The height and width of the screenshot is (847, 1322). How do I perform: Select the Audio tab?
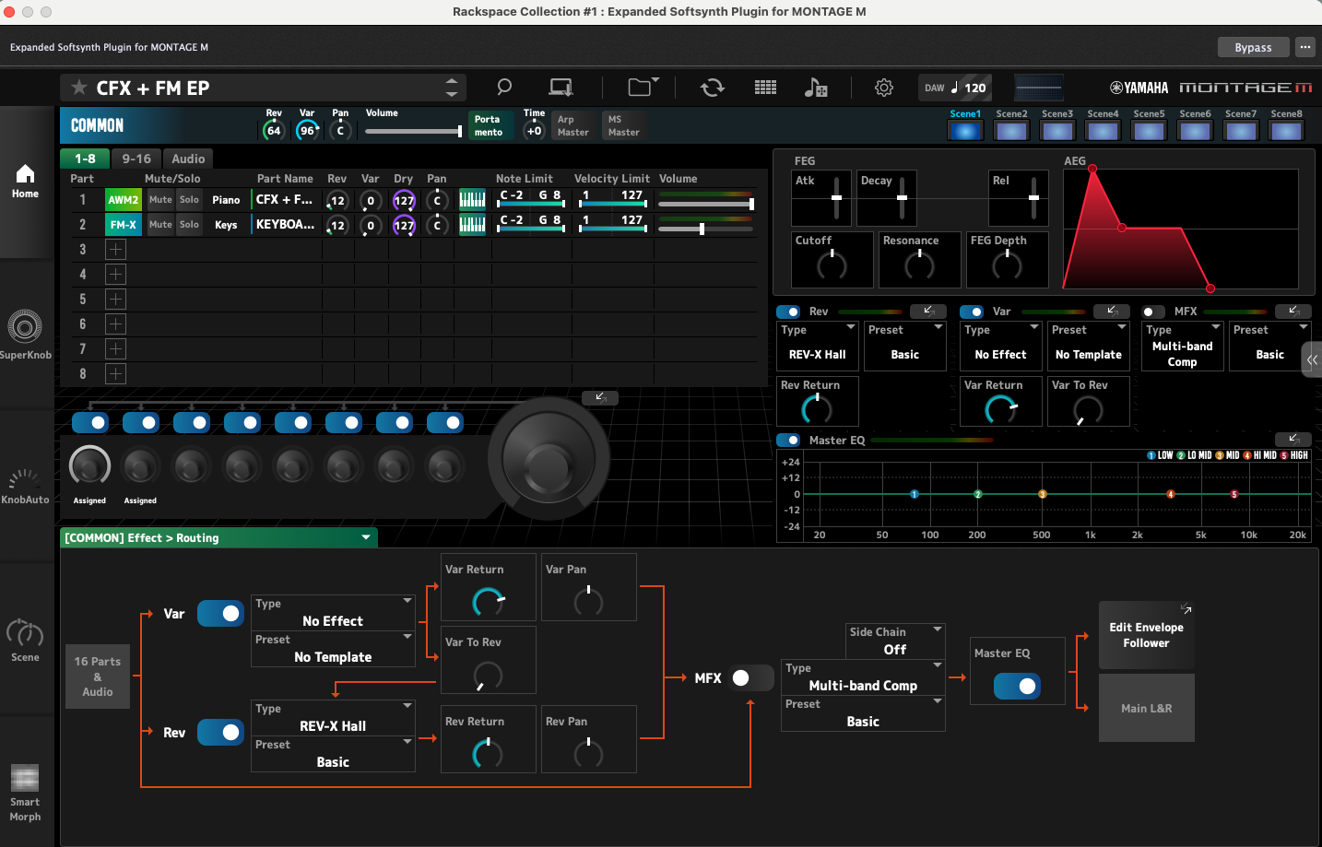point(188,159)
